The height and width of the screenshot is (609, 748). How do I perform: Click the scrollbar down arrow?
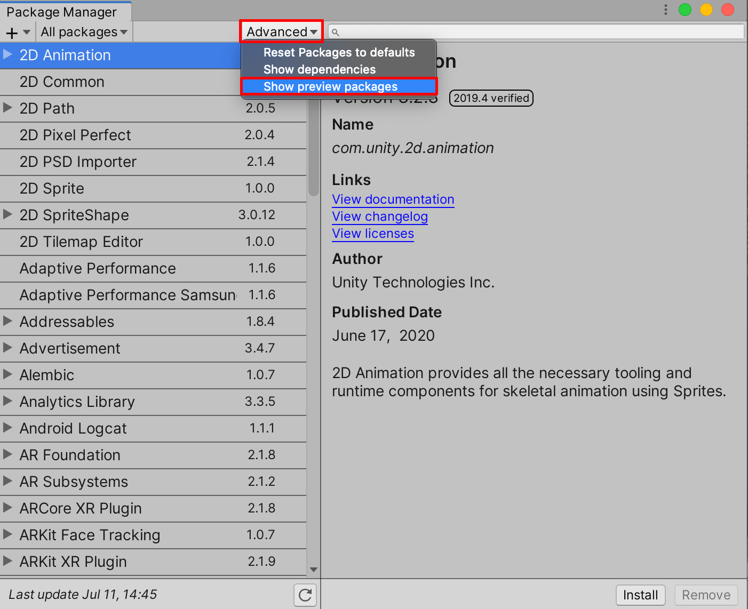click(x=314, y=570)
